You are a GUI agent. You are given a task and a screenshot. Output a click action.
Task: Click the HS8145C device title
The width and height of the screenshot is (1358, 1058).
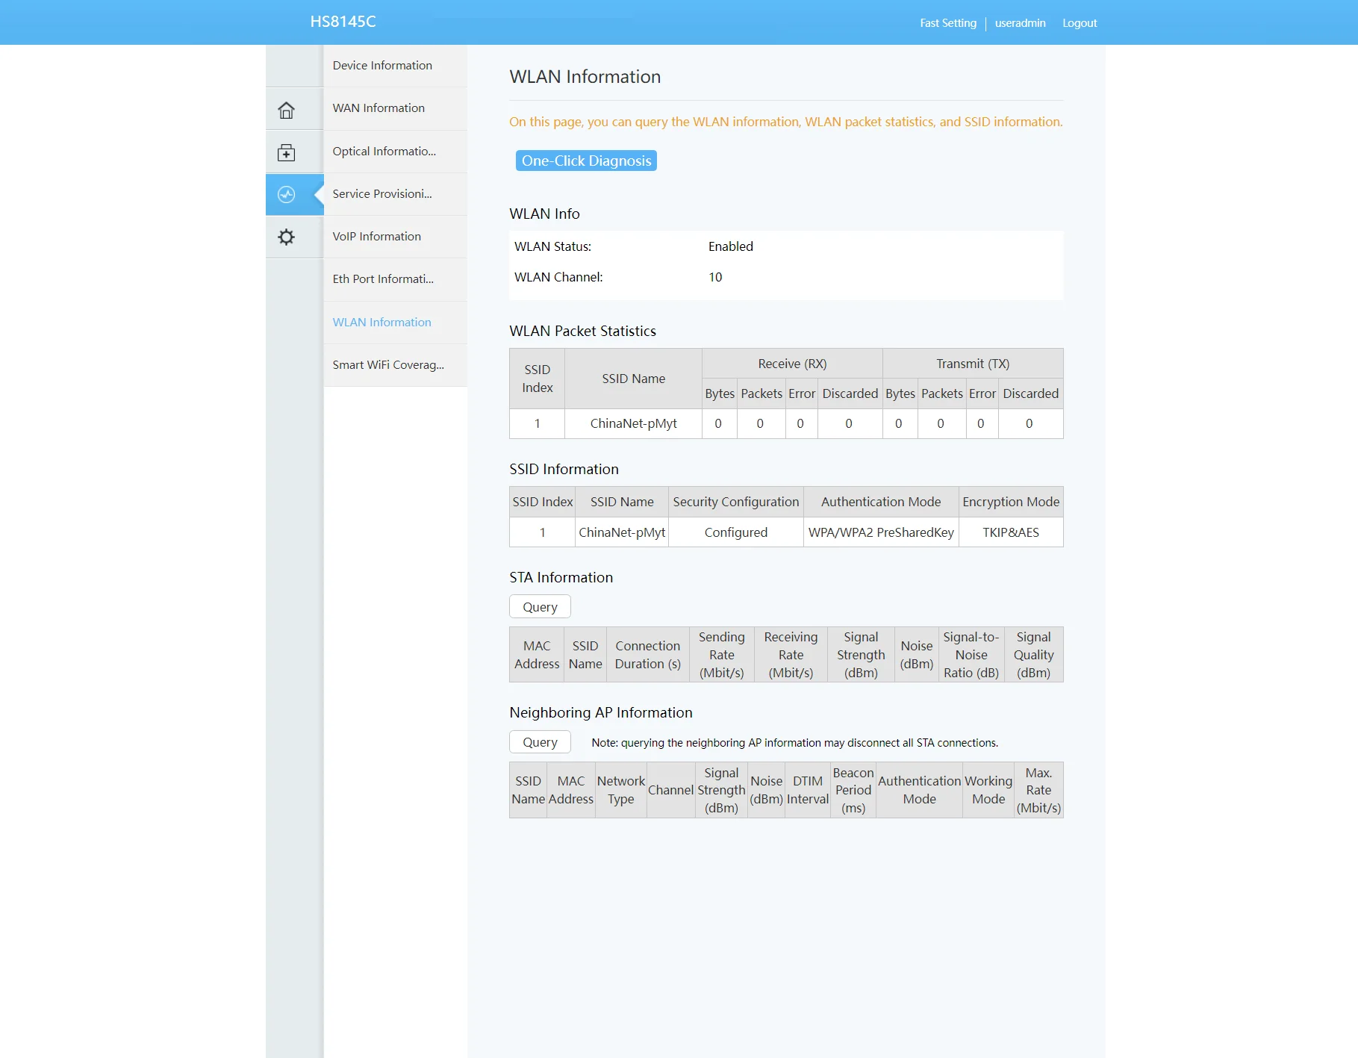click(343, 22)
